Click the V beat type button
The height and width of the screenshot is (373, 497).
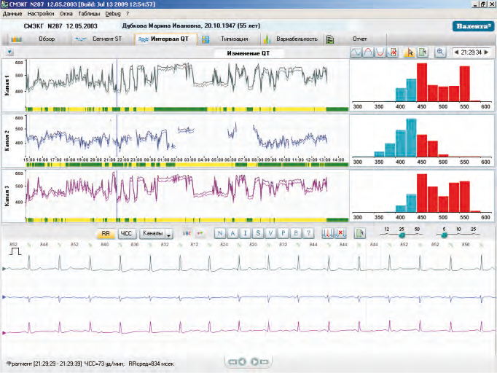point(271,234)
